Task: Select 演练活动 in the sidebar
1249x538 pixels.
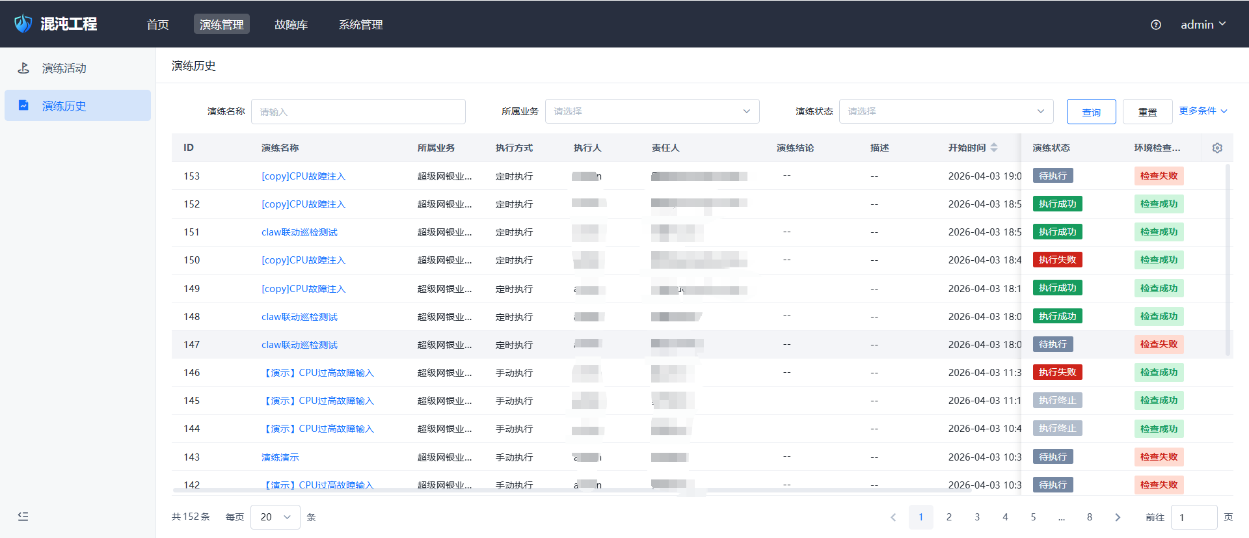Action: point(64,68)
